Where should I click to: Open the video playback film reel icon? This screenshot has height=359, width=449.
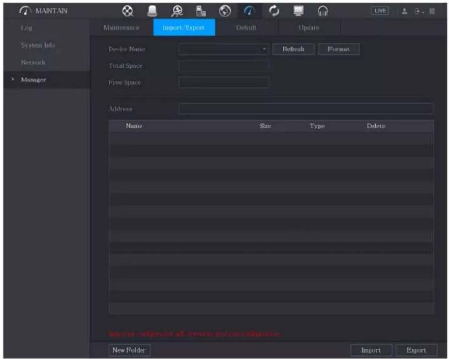127,11
